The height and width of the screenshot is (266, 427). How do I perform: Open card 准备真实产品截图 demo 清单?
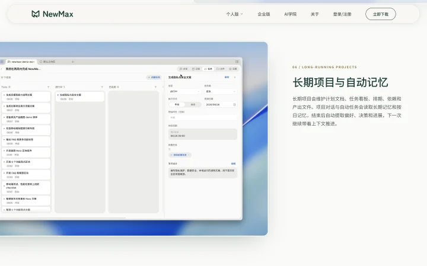(x=26, y=119)
